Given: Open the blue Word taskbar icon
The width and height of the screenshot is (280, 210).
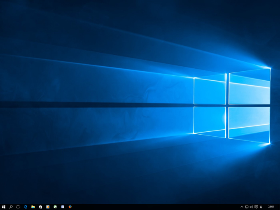Looking at the screenshot, I should click(63, 207).
